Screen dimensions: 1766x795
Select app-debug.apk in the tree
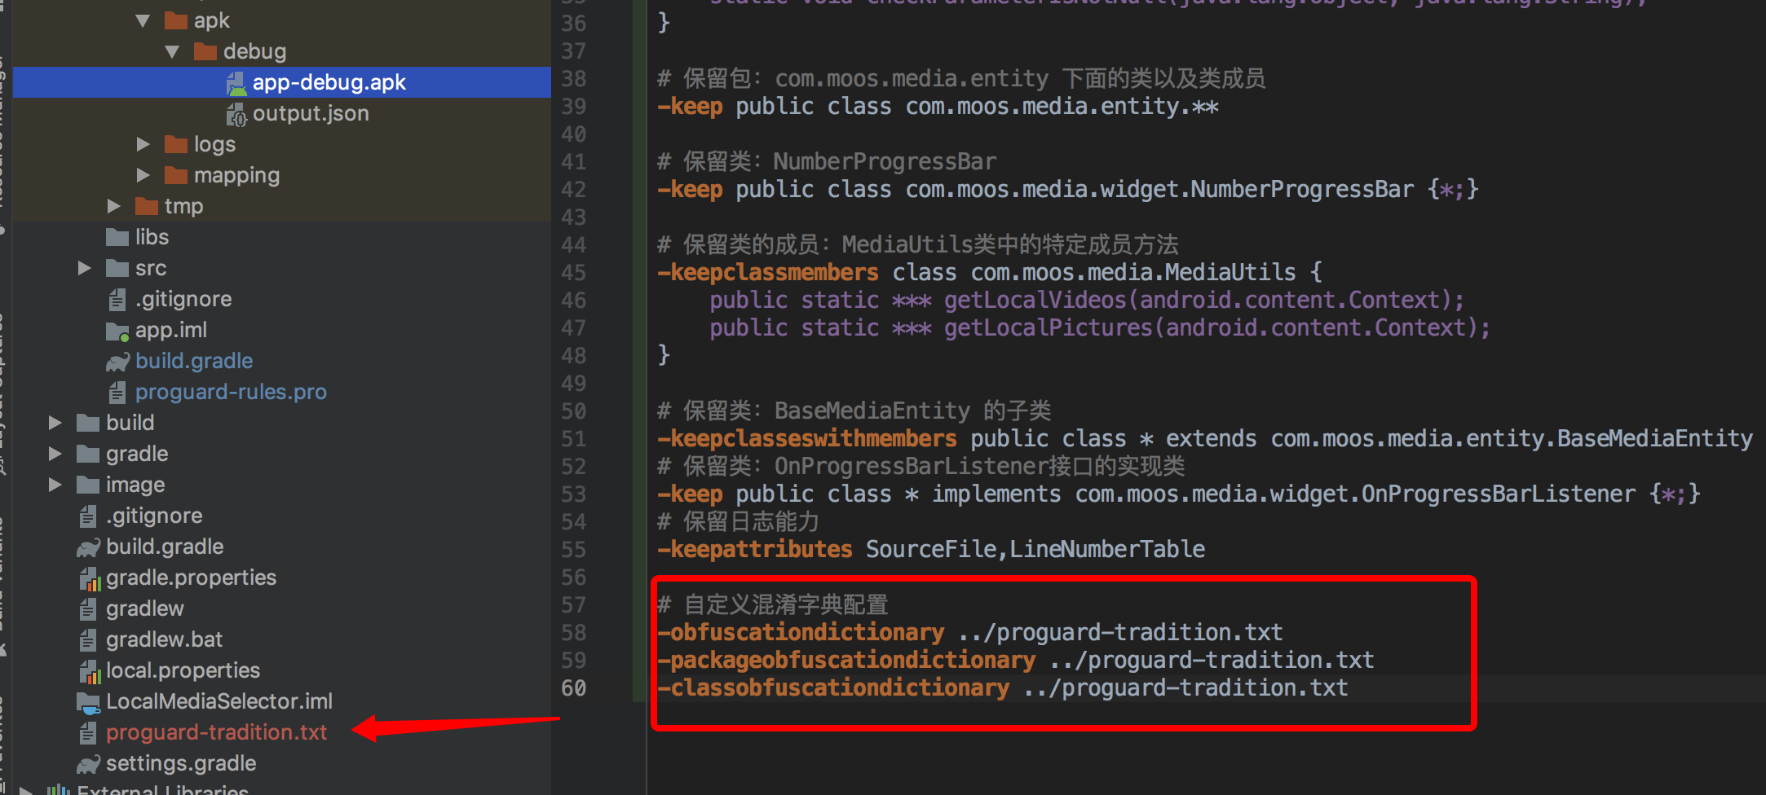pos(329,82)
